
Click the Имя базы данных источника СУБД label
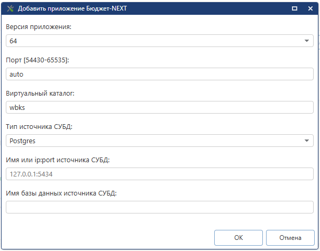(x=61, y=193)
